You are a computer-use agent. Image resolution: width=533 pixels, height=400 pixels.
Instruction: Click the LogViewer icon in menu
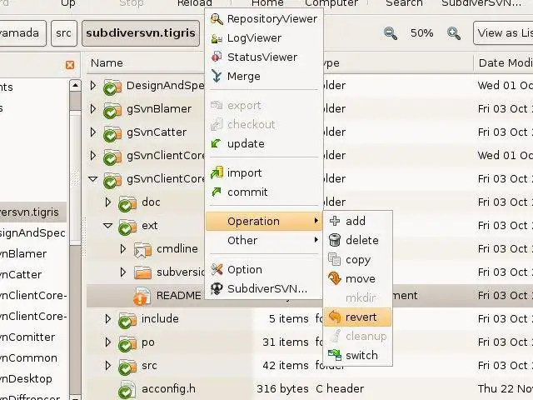pyautogui.click(x=217, y=38)
